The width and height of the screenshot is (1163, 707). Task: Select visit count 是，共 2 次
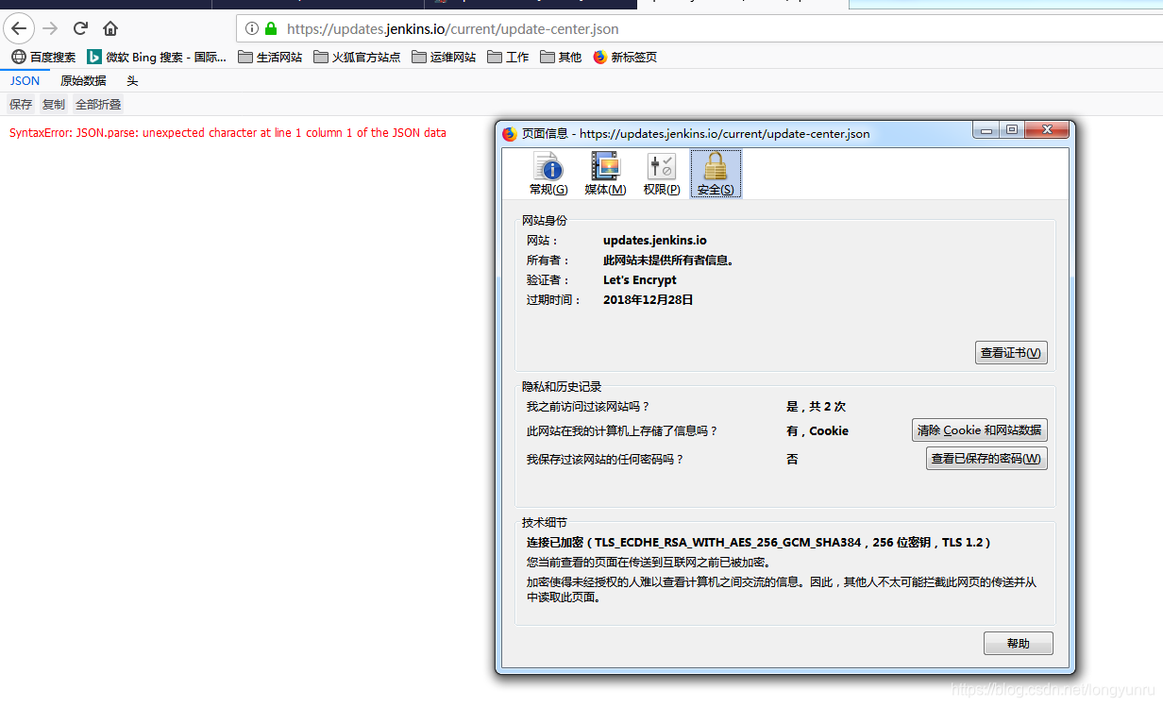click(x=816, y=407)
